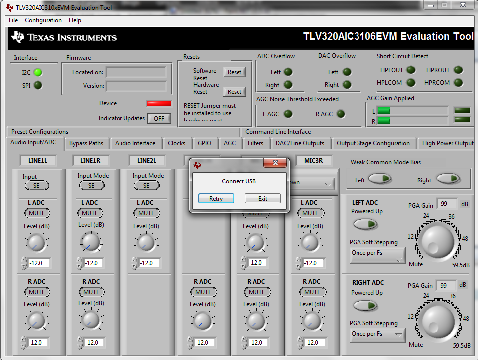Click the Software Reset button
The height and width of the screenshot is (360, 478).
tap(234, 72)
